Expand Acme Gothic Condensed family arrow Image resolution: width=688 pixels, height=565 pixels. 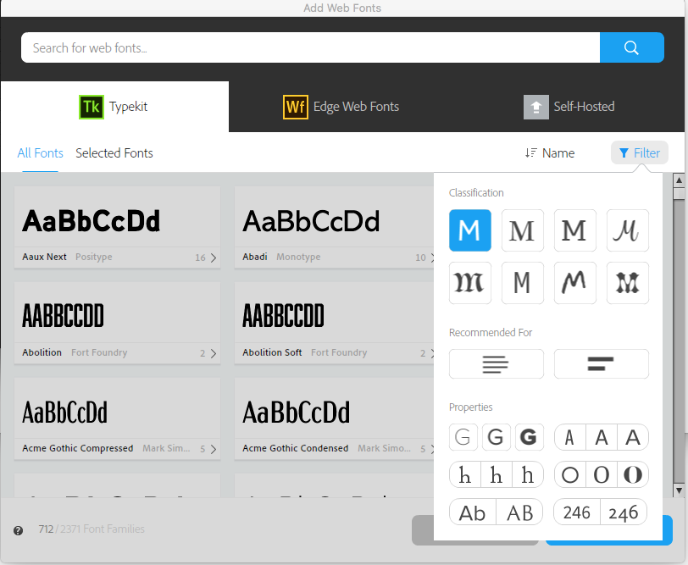[432, 449]
